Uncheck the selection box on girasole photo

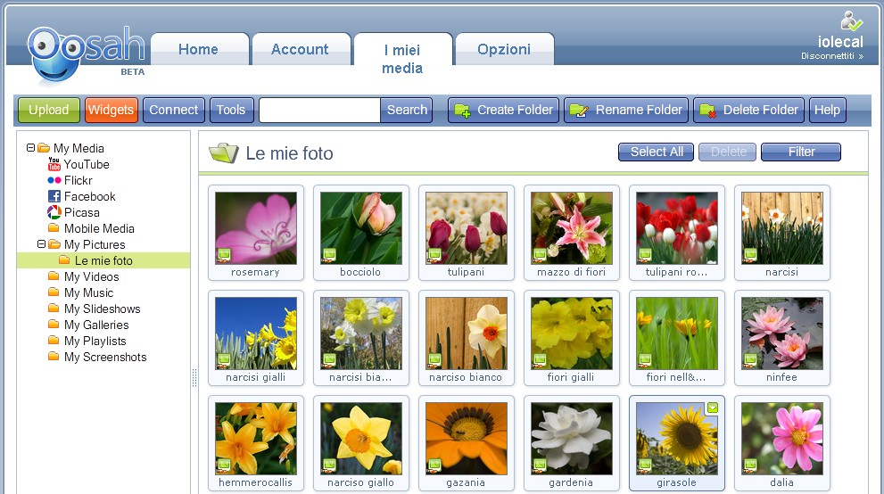pos(713,408)
